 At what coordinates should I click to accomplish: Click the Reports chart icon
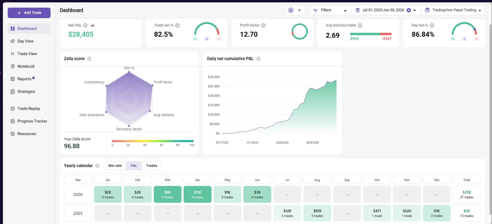point(13,79)
